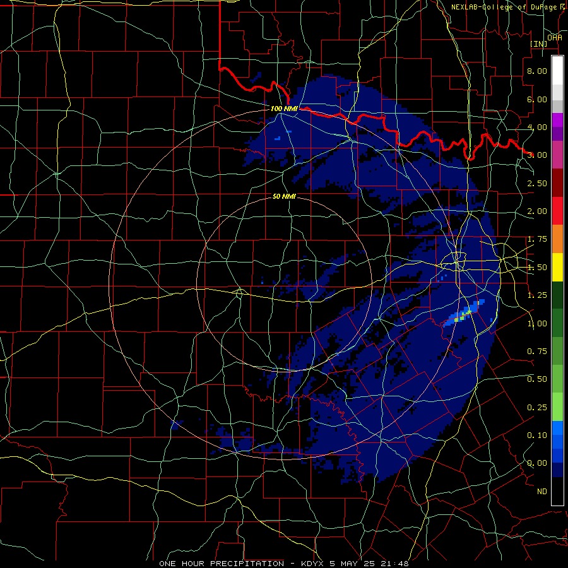The image size is (568, 568).
Task: Click the 0.10 legend label
Action: (x=537, y=435)
